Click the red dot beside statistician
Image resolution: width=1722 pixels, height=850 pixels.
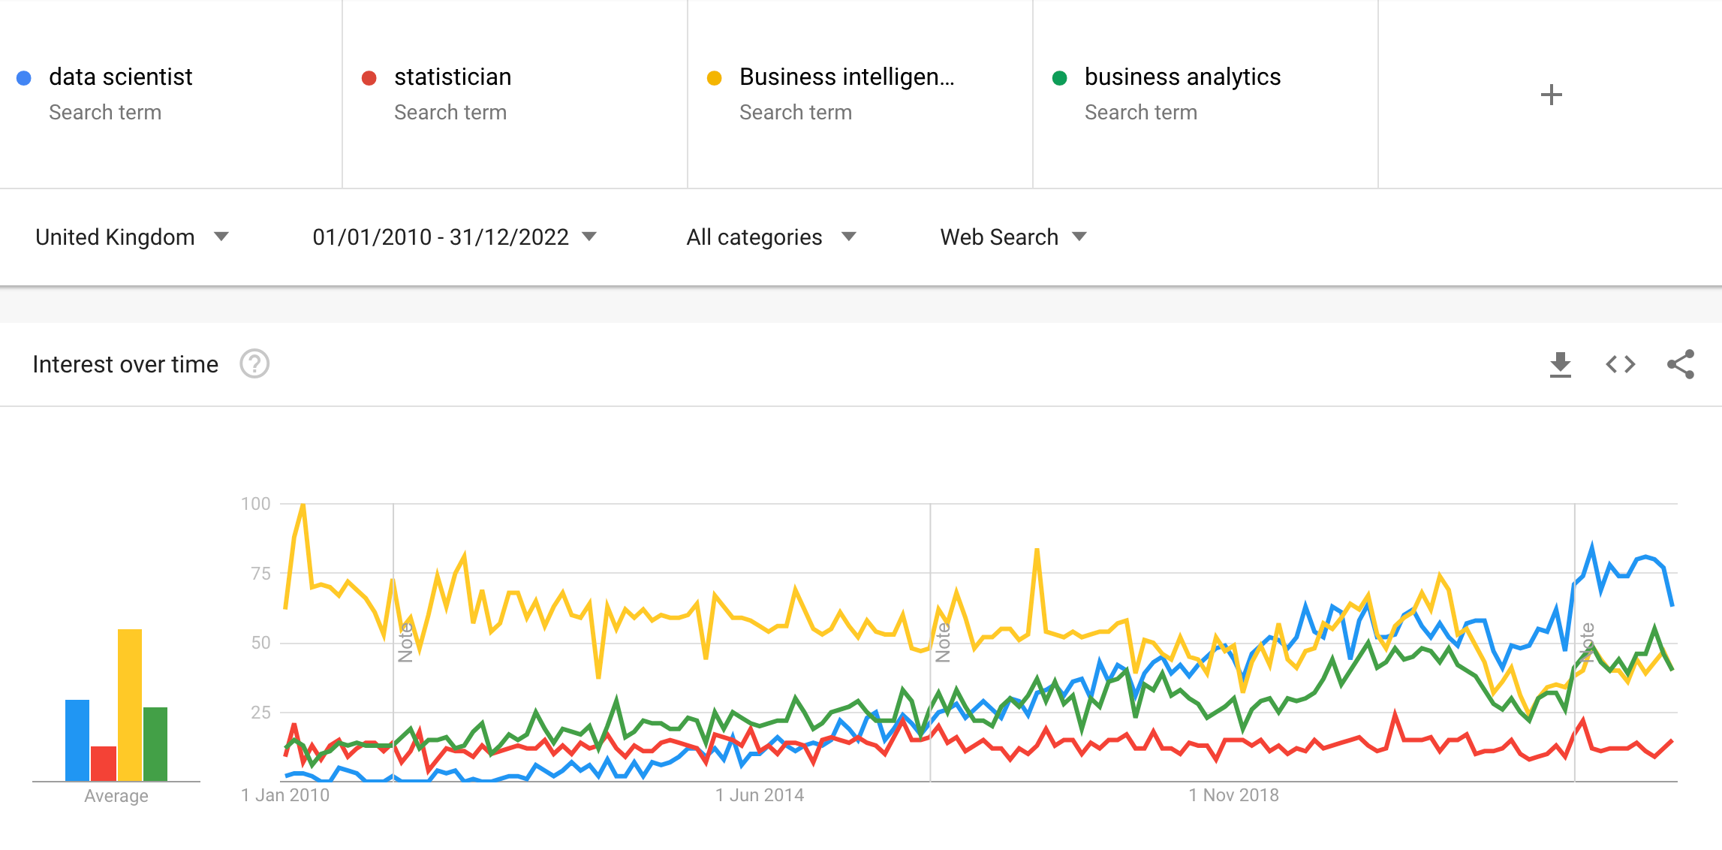coord(369,78)
